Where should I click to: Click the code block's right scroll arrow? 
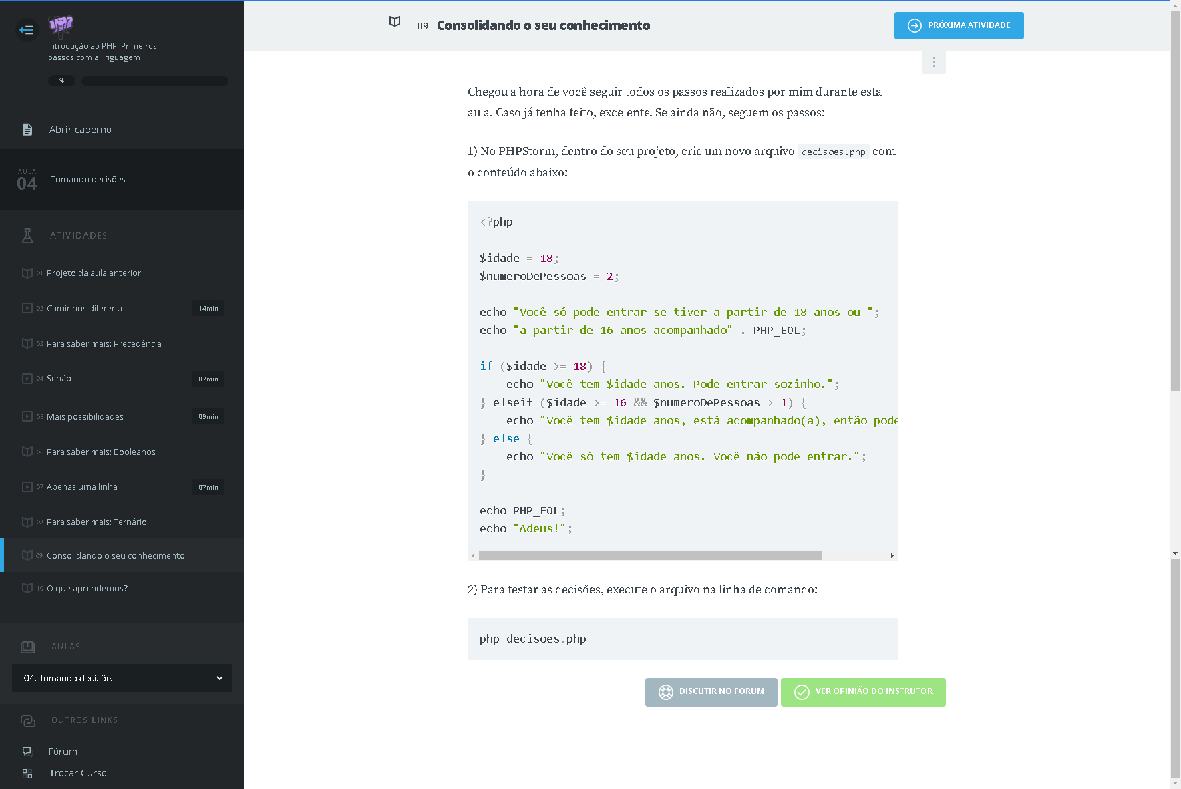892,556
